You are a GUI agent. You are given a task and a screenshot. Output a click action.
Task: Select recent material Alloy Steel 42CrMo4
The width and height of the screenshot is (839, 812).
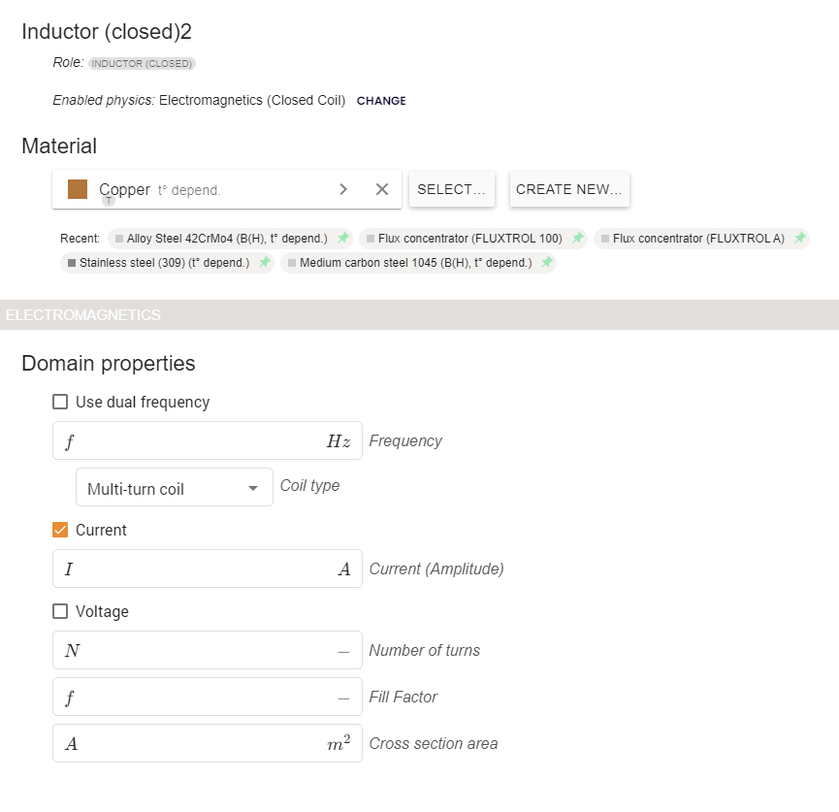click(x=226, y=239)
